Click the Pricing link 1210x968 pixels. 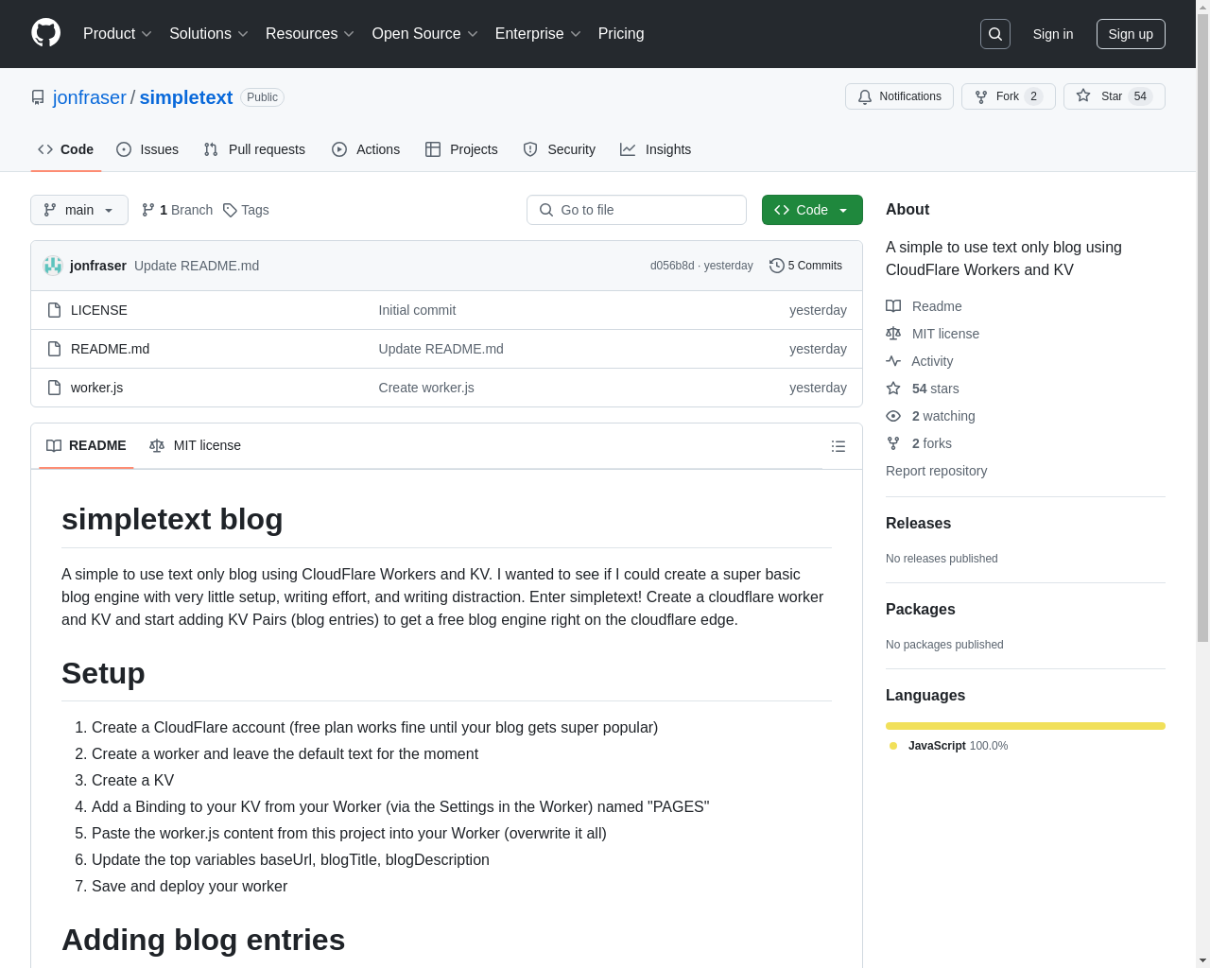coord(621,34)
